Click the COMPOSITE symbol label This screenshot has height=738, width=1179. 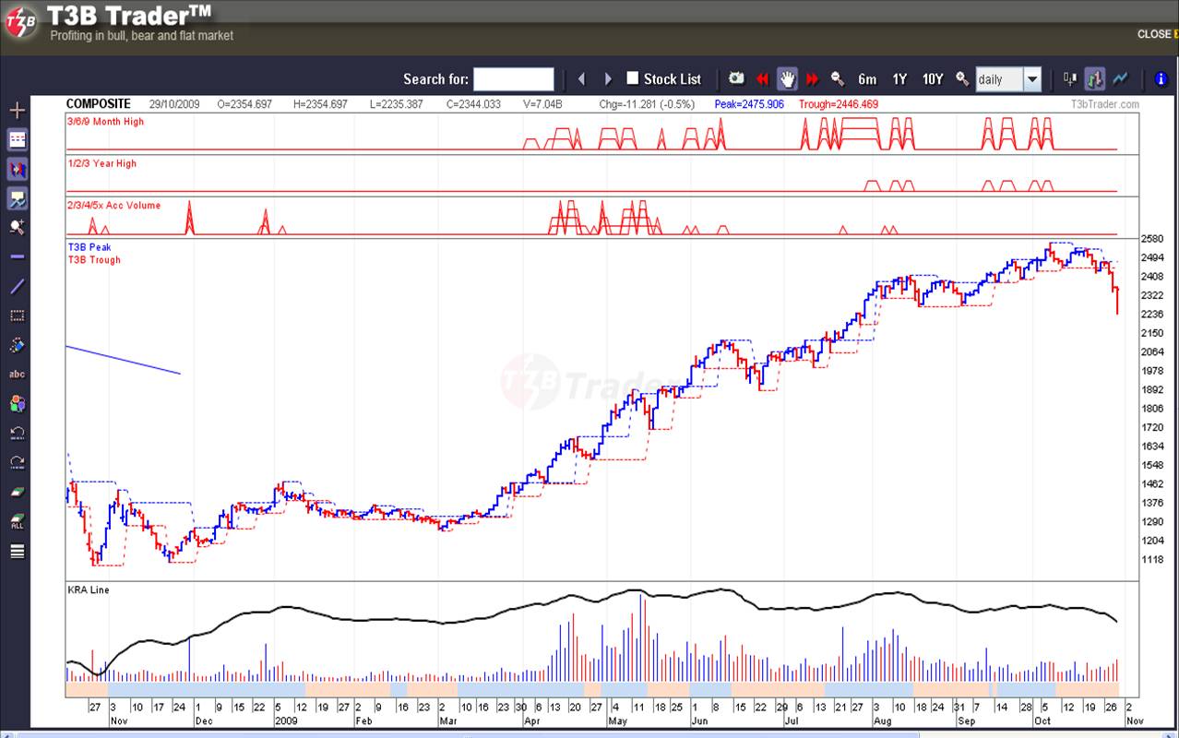(x=99, y=104)
